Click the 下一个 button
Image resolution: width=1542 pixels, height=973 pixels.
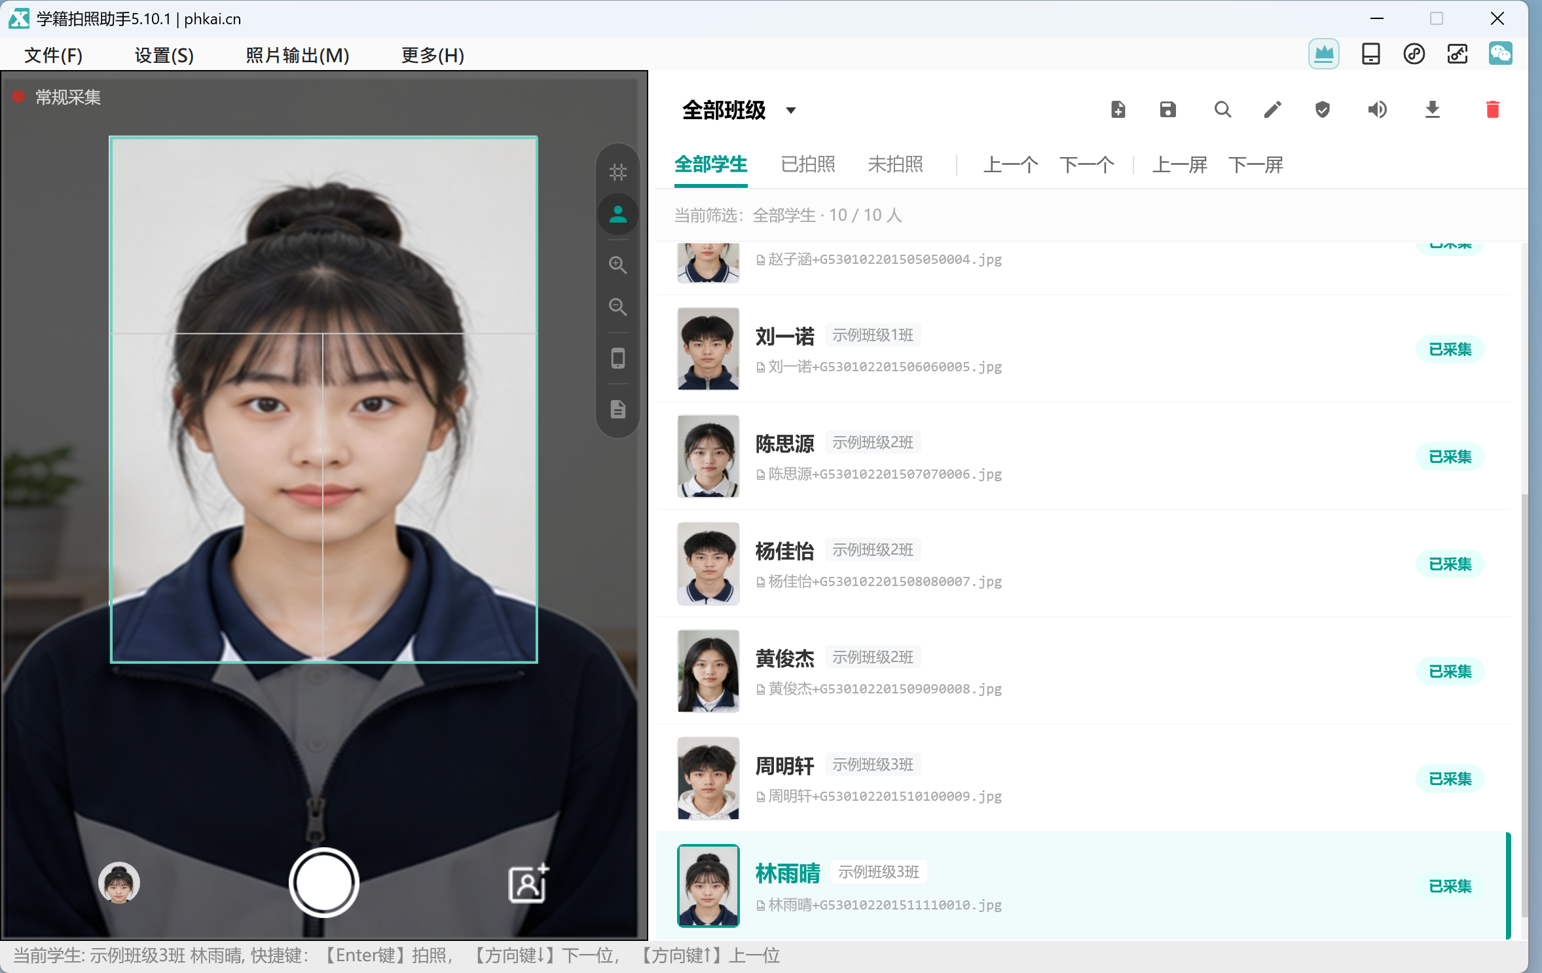pyautogui.click(x=1086, y=165)
